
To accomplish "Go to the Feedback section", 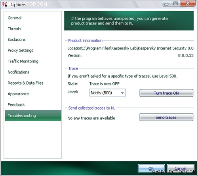I will click(x=16, y=105).
